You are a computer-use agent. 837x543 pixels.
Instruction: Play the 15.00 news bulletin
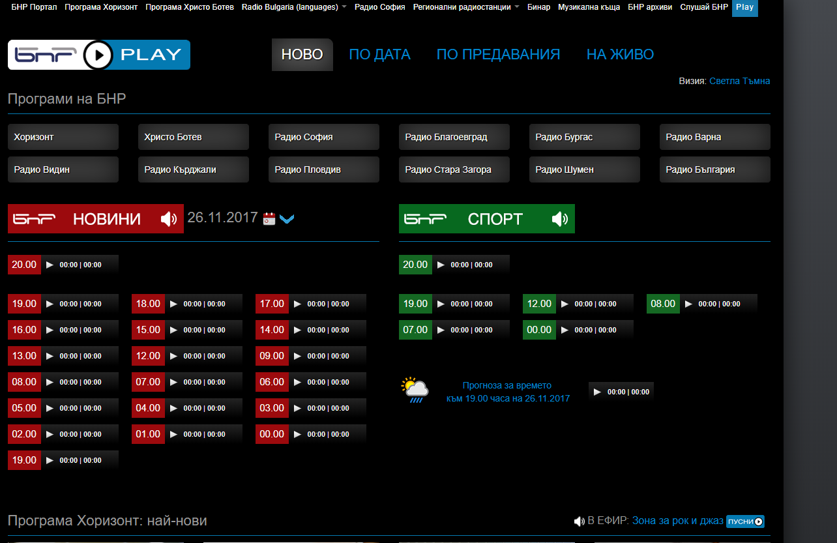click(x=173, y=330)
